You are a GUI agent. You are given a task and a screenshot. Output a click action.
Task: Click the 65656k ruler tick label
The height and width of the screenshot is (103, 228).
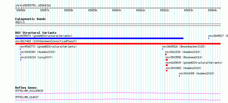click(x=21, y=10)
